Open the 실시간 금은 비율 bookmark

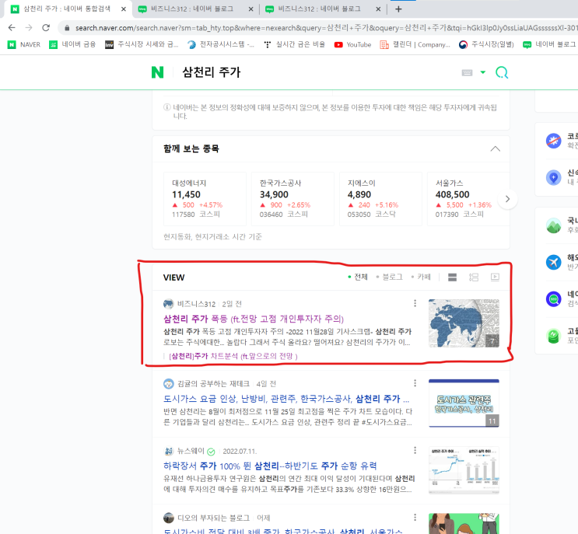(x=295, y=44)
